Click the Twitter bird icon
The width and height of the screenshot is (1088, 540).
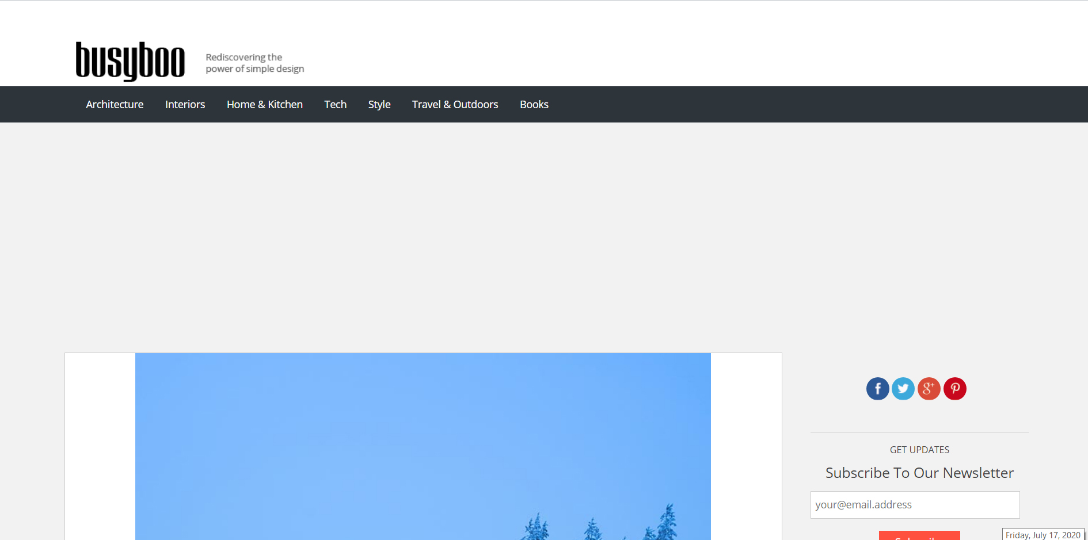point(903,389)
